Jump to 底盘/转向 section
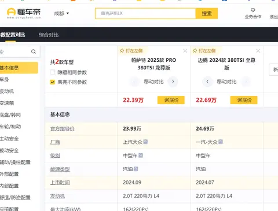Viewport: 278px width, 211px height. click(10, 115)
